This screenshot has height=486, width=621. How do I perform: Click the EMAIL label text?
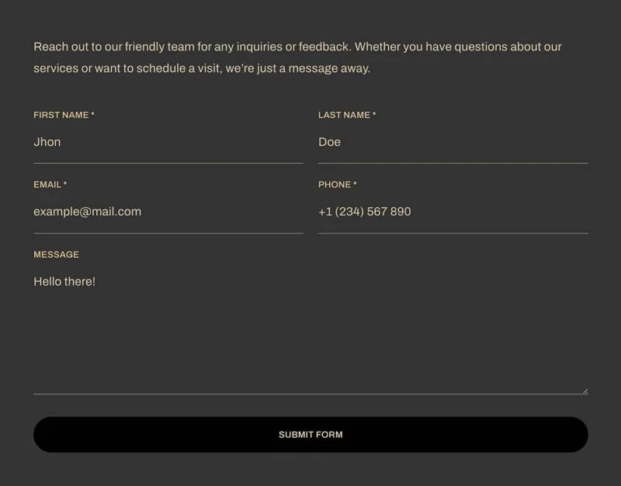[x=47, y=185]
